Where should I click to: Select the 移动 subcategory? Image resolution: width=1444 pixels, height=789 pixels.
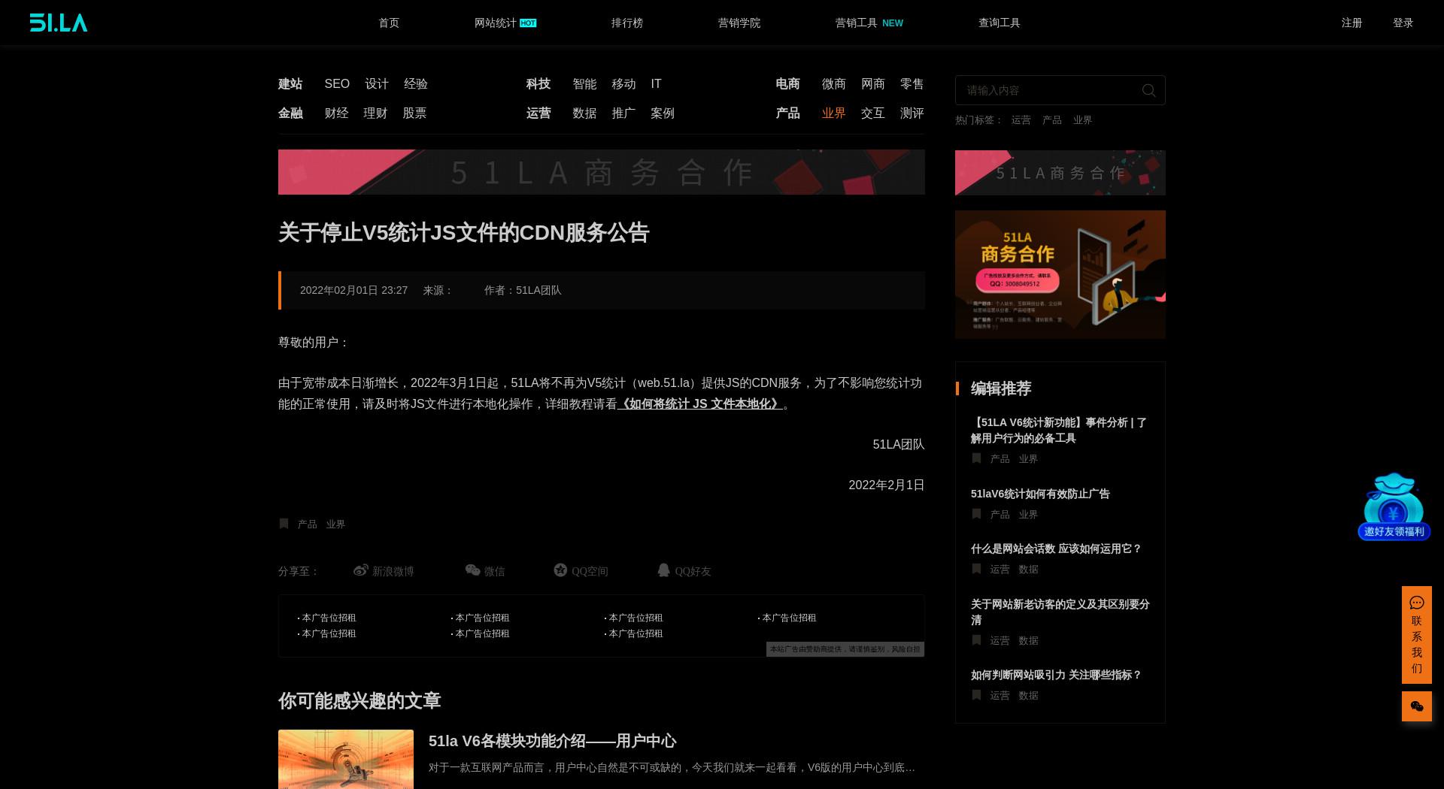tap(623, 83)
